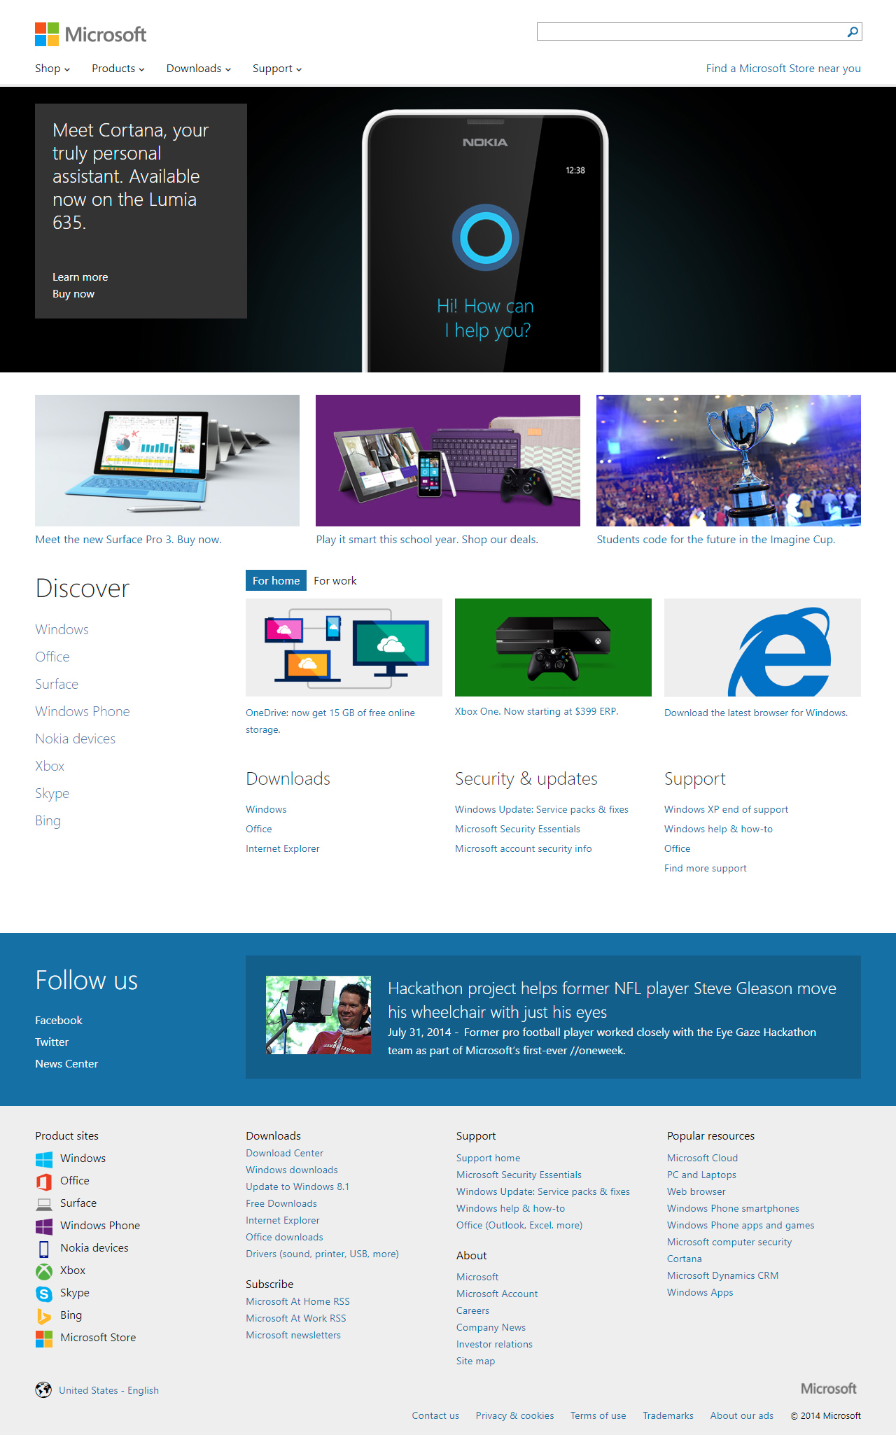Click the search magnifier icon
This screenshot has height=1449, width=896.
click(x=853, y=31)
